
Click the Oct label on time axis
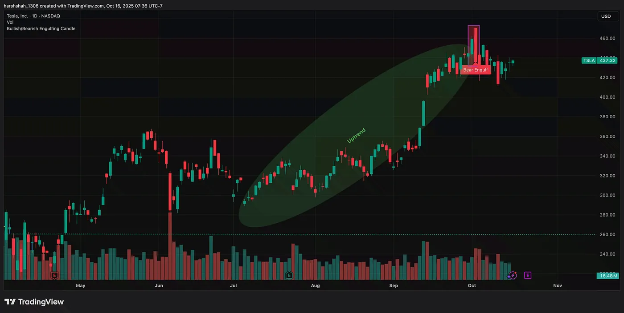point(472,285)
